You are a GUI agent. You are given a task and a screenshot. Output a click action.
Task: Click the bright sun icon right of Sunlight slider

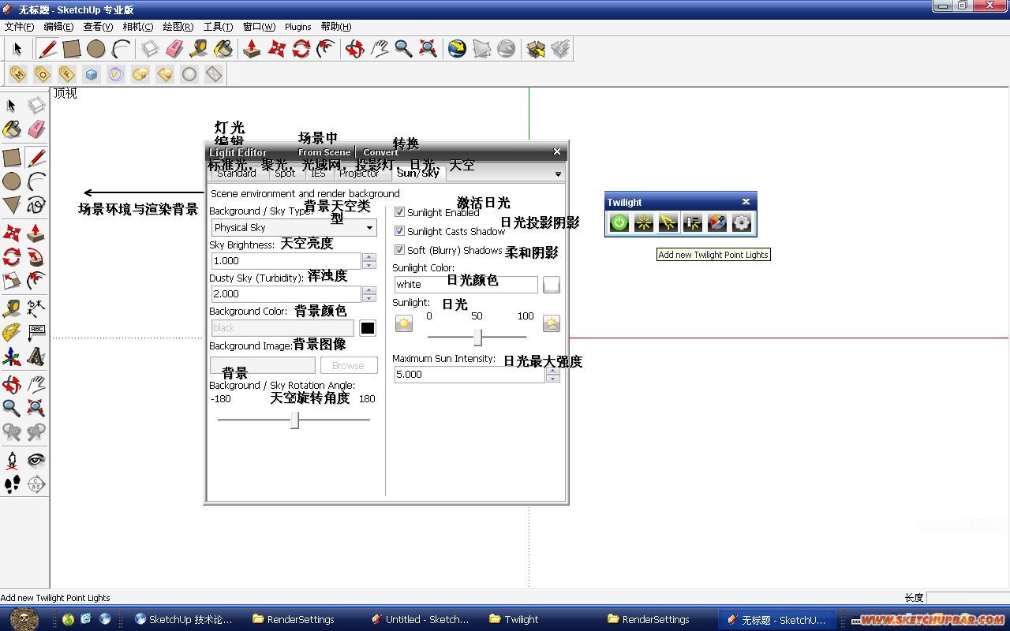(x=552, y=323)
